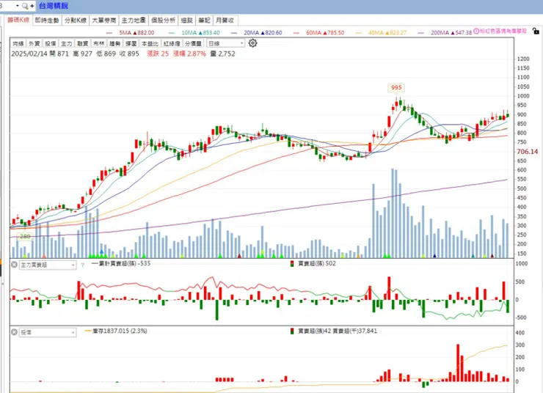The width and height of the screenshot is (543, 393).
Task: Switch to the 分點K線 tab
Action: point(76,21)
